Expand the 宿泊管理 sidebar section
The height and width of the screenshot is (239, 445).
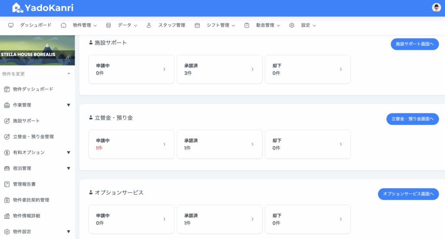[68, 168]
